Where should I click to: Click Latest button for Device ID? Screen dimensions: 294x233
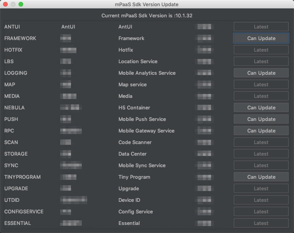click(261, 200)
